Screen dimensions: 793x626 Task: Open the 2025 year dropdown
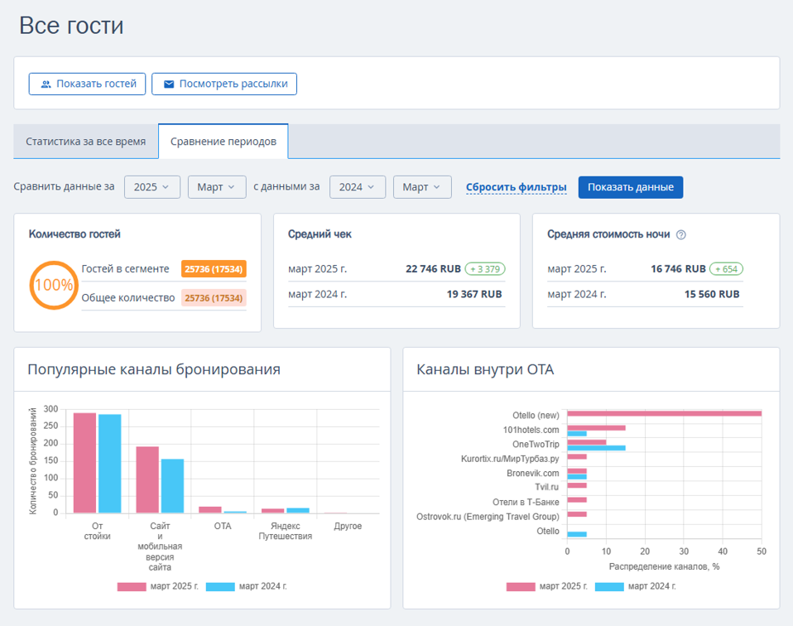pyautogui.click(x=152, y=187)
